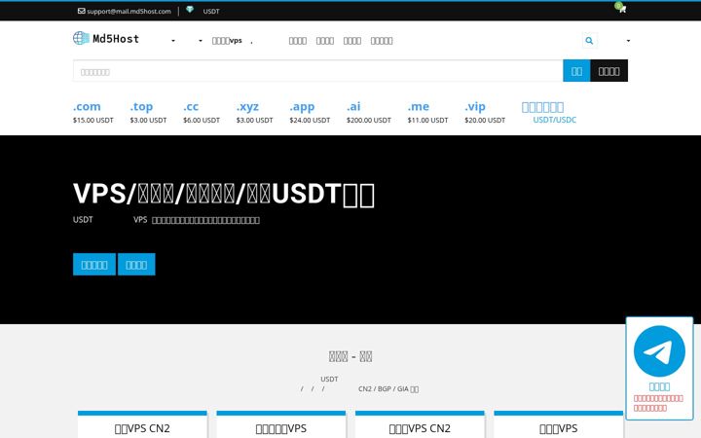Image resolution: width=701 pixels, height=438 pixels.
Task: Select the .me domain extension
Action: [419, 106]
